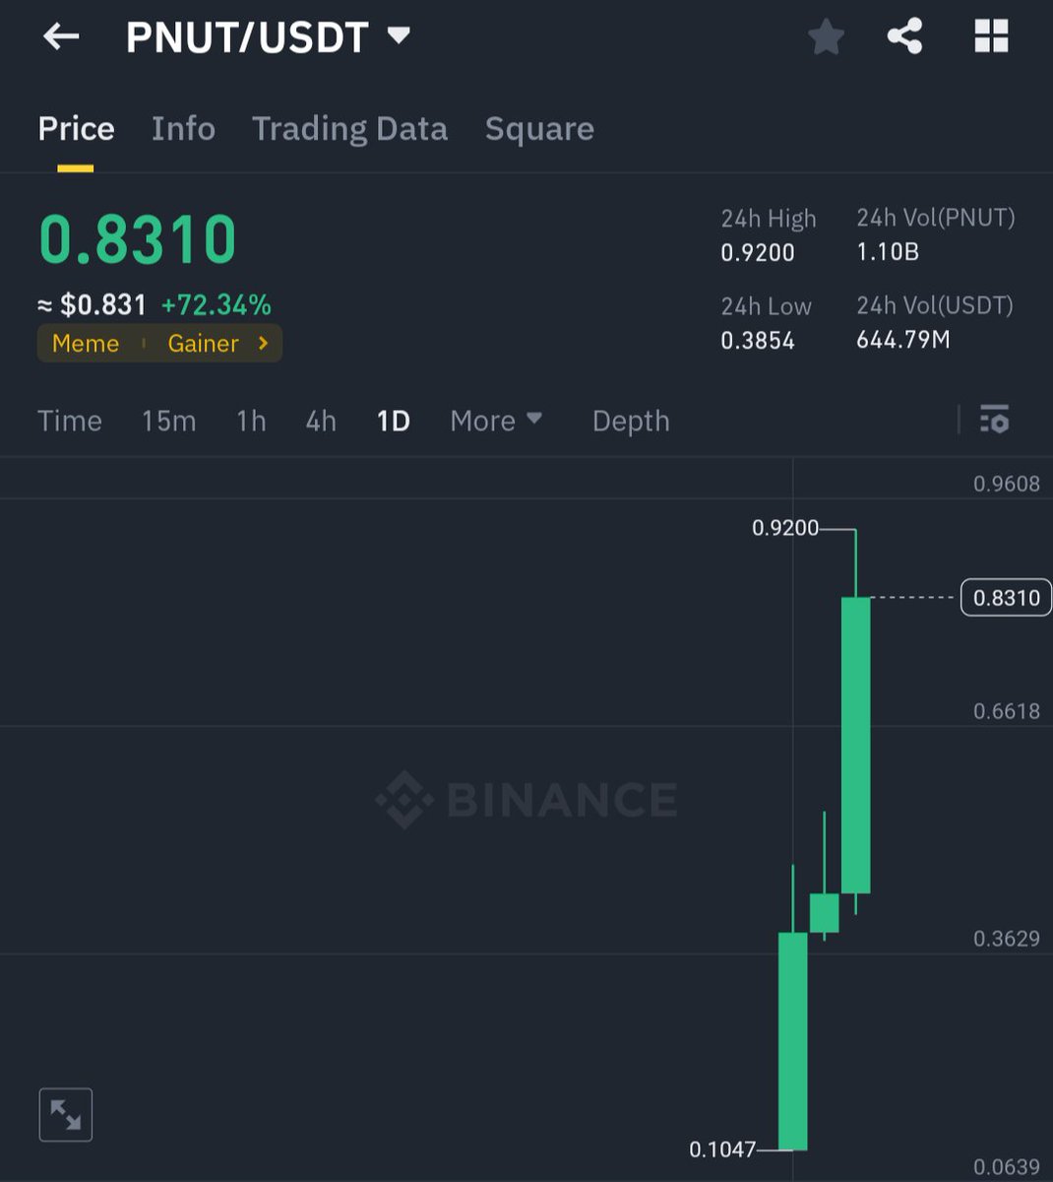Switch to the Info tab
1053x1182 pixels.
[x=183, y=128]
